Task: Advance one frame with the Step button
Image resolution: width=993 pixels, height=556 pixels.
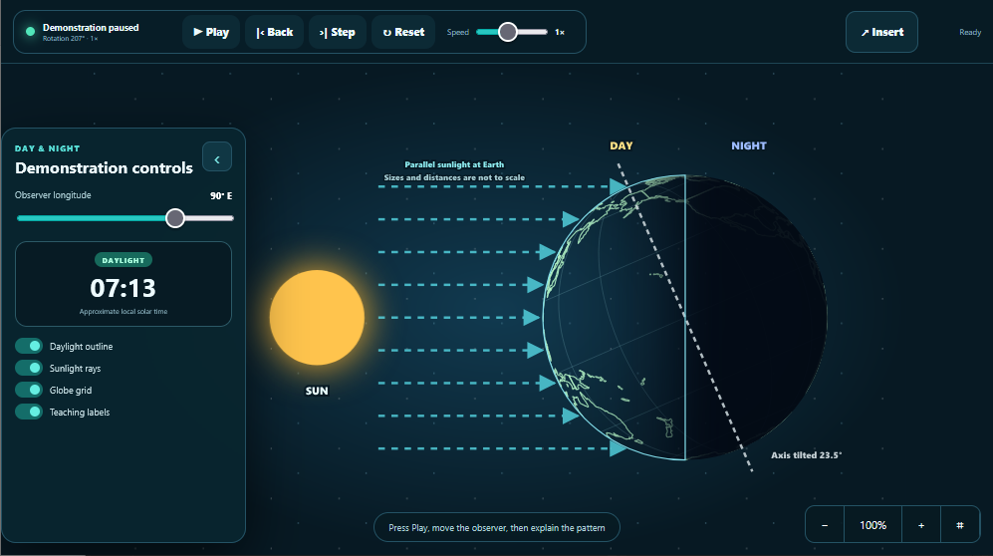Action: point(337,32)
